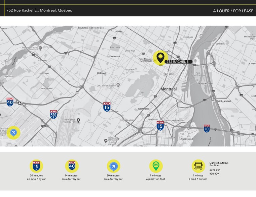Image resolution: width=256 pixels, height=197 pixels.
Task: Click the bus icon in the legend
Action: (198, 166)
